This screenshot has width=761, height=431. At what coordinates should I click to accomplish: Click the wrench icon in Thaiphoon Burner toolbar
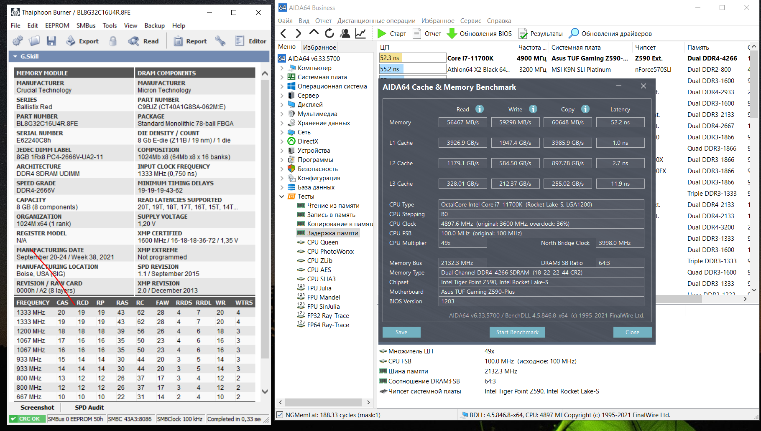click(x=220, y=41)
